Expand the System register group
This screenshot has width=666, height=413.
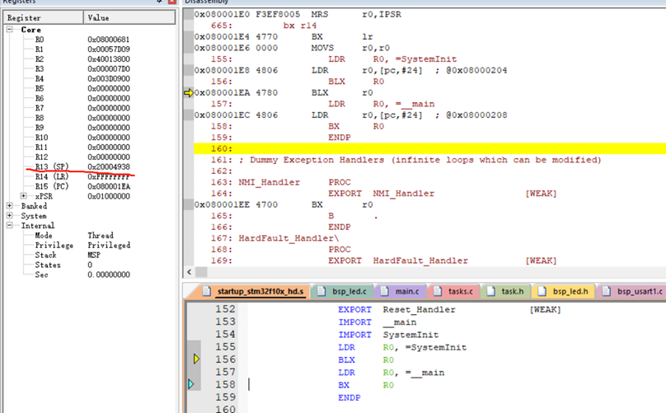(x=9, y=215)
